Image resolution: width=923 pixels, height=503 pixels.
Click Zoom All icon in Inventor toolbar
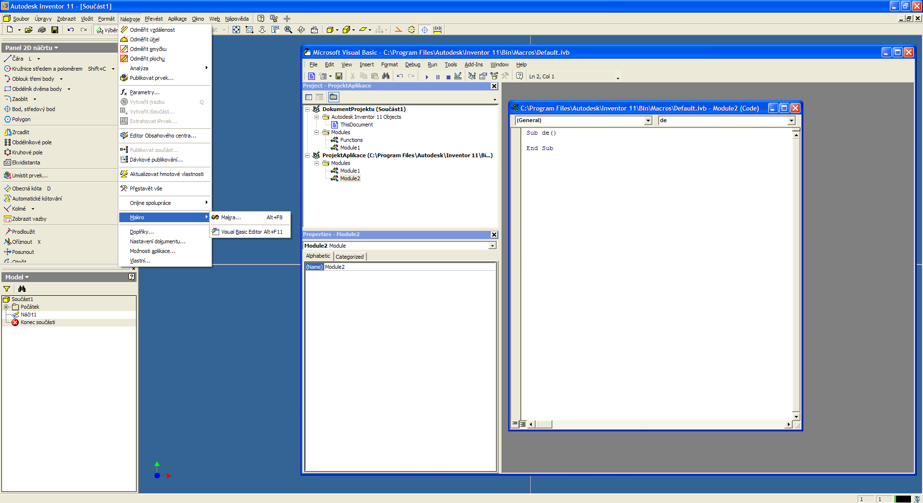pyautogui.click(x=236, y=30)
